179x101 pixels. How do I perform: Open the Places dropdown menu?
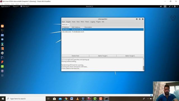(16, 6)
